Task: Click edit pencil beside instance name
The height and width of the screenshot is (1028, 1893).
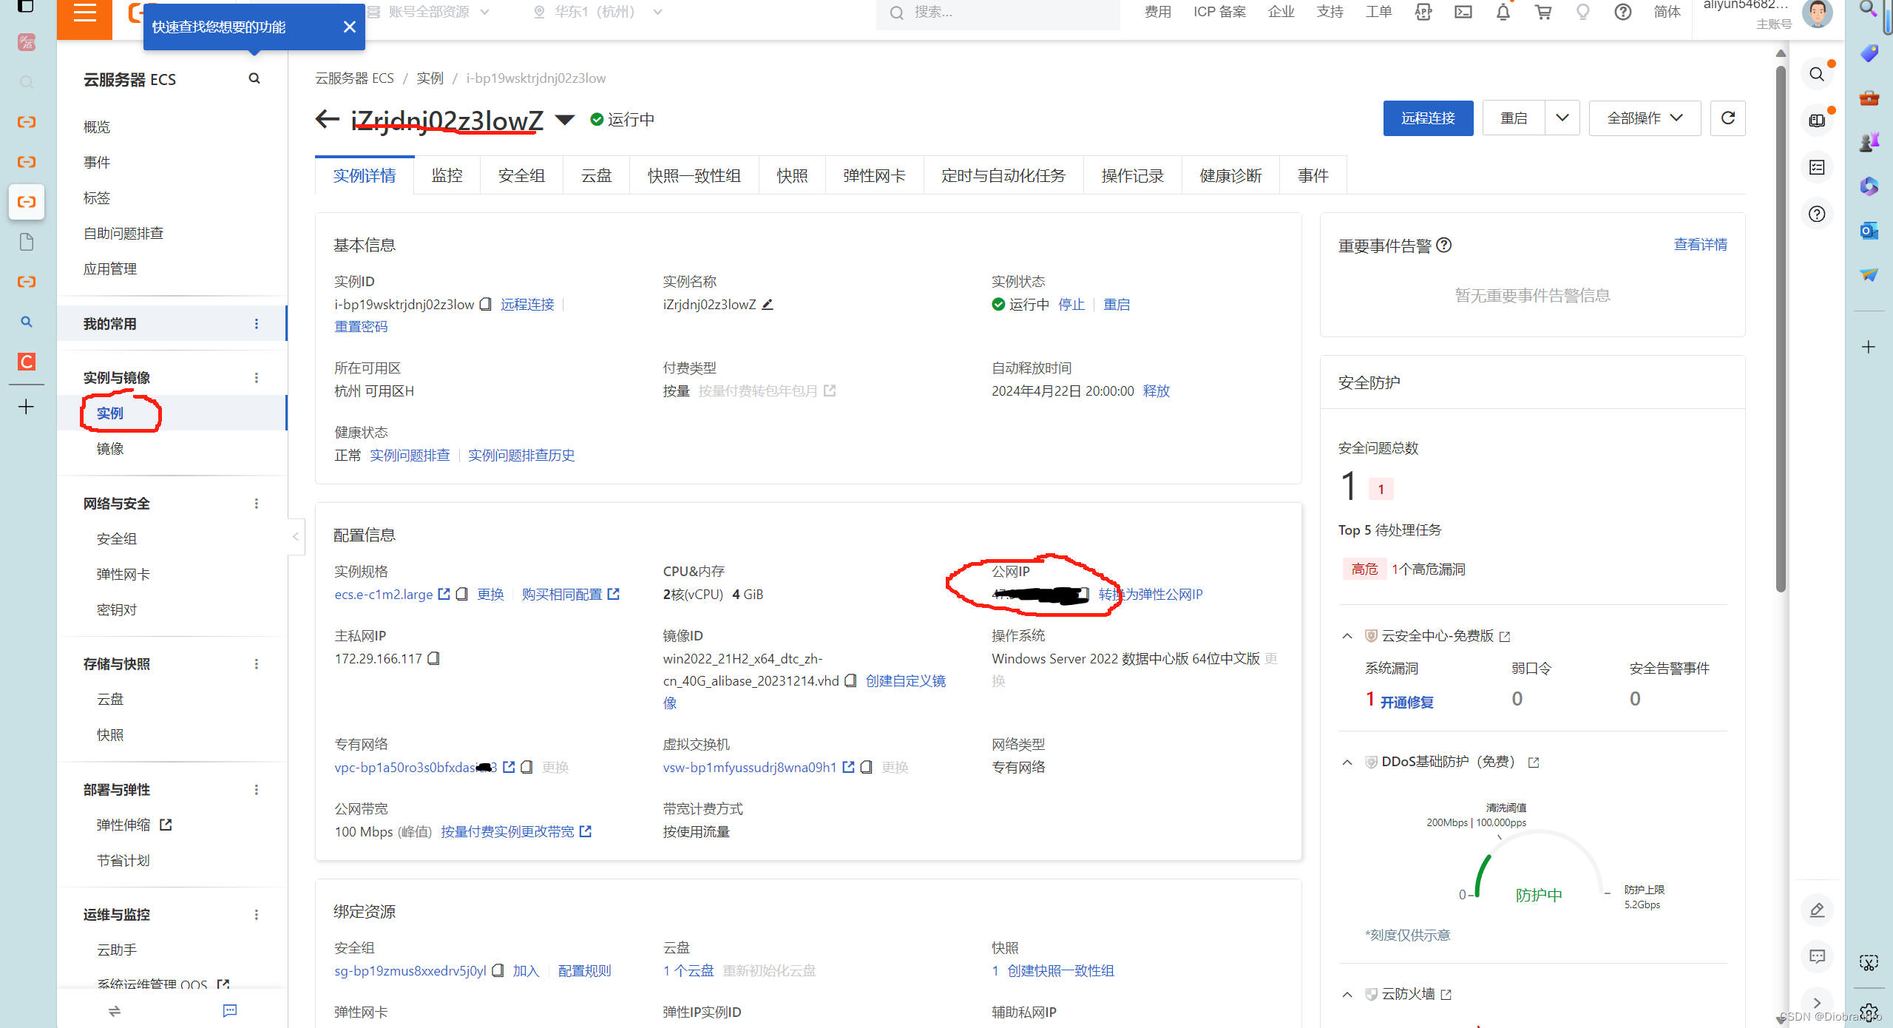Action: 768,305
